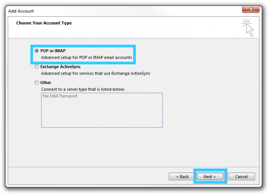Click the Next button

pos(210,177)
